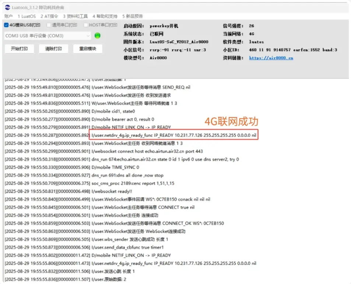Click the first IP_READY 10.231.77.126 log line
351x284 pixels.
[130, 135]
